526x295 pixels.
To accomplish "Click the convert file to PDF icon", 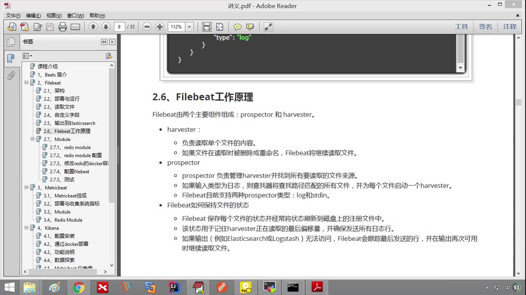I will tap(25, 27).
